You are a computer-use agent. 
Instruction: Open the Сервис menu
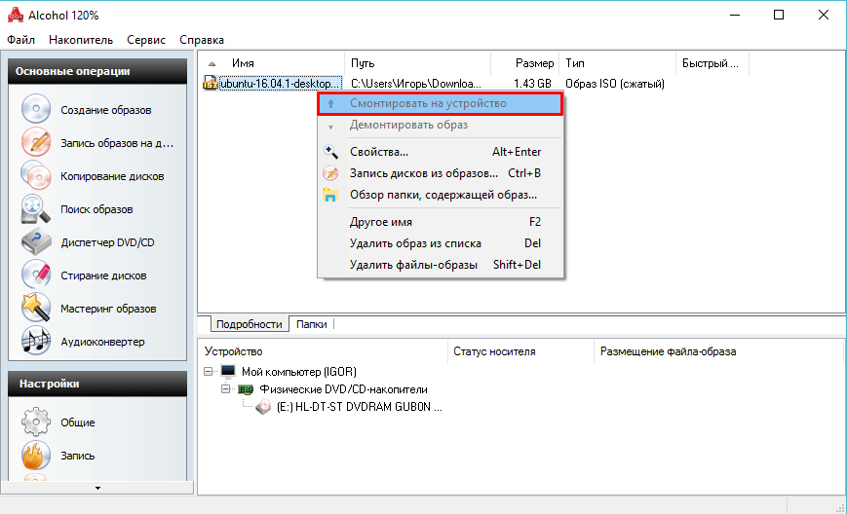point(146,40)
